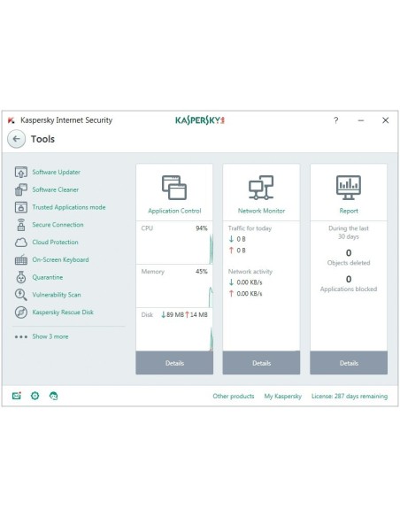The height and width of the screenshot is (517, 400).
Task: Open My Kaspersky link
Action: coord(282,396)
